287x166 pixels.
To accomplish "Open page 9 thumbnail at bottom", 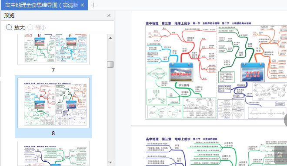I will click(53, 153).
